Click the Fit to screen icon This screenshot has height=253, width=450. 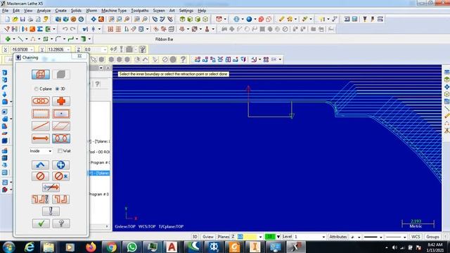tap(94, 19)
